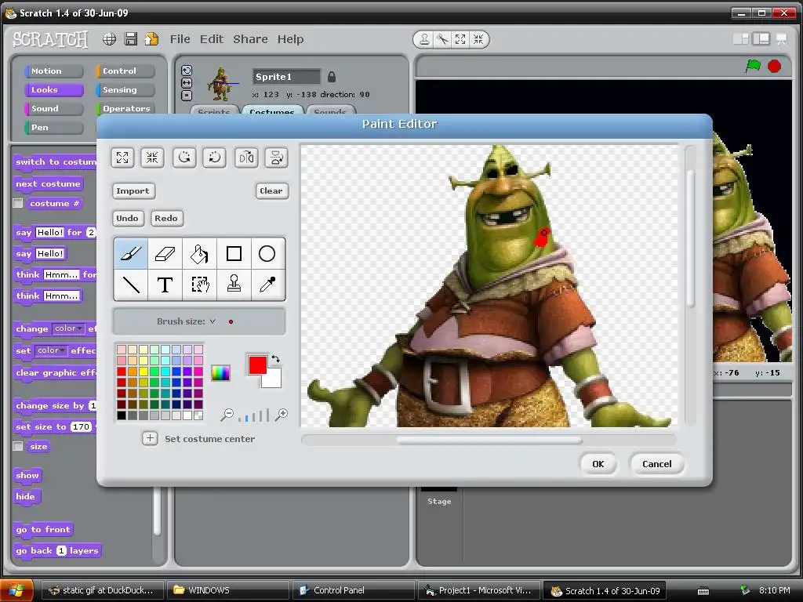Flip image vertically
This screenshot has height=602, width=803.
[x=277, y=158]
